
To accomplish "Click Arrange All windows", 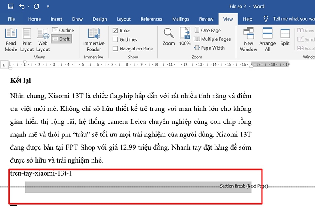I will tap(268, 40).
